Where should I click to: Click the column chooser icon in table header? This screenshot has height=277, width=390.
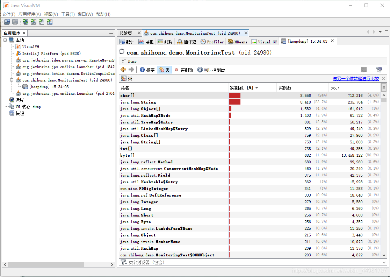point(384,87)
